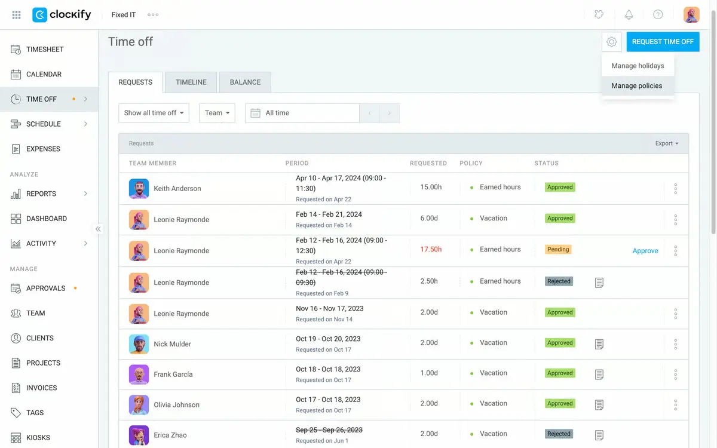Switch to the Balance tab
The width and height of the screenshot is (717, 448).
[x=244, y=82]
